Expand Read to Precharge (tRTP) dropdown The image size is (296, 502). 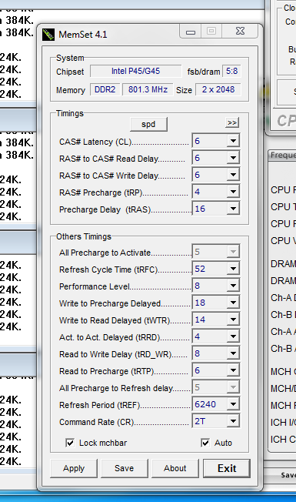point(234,370)
